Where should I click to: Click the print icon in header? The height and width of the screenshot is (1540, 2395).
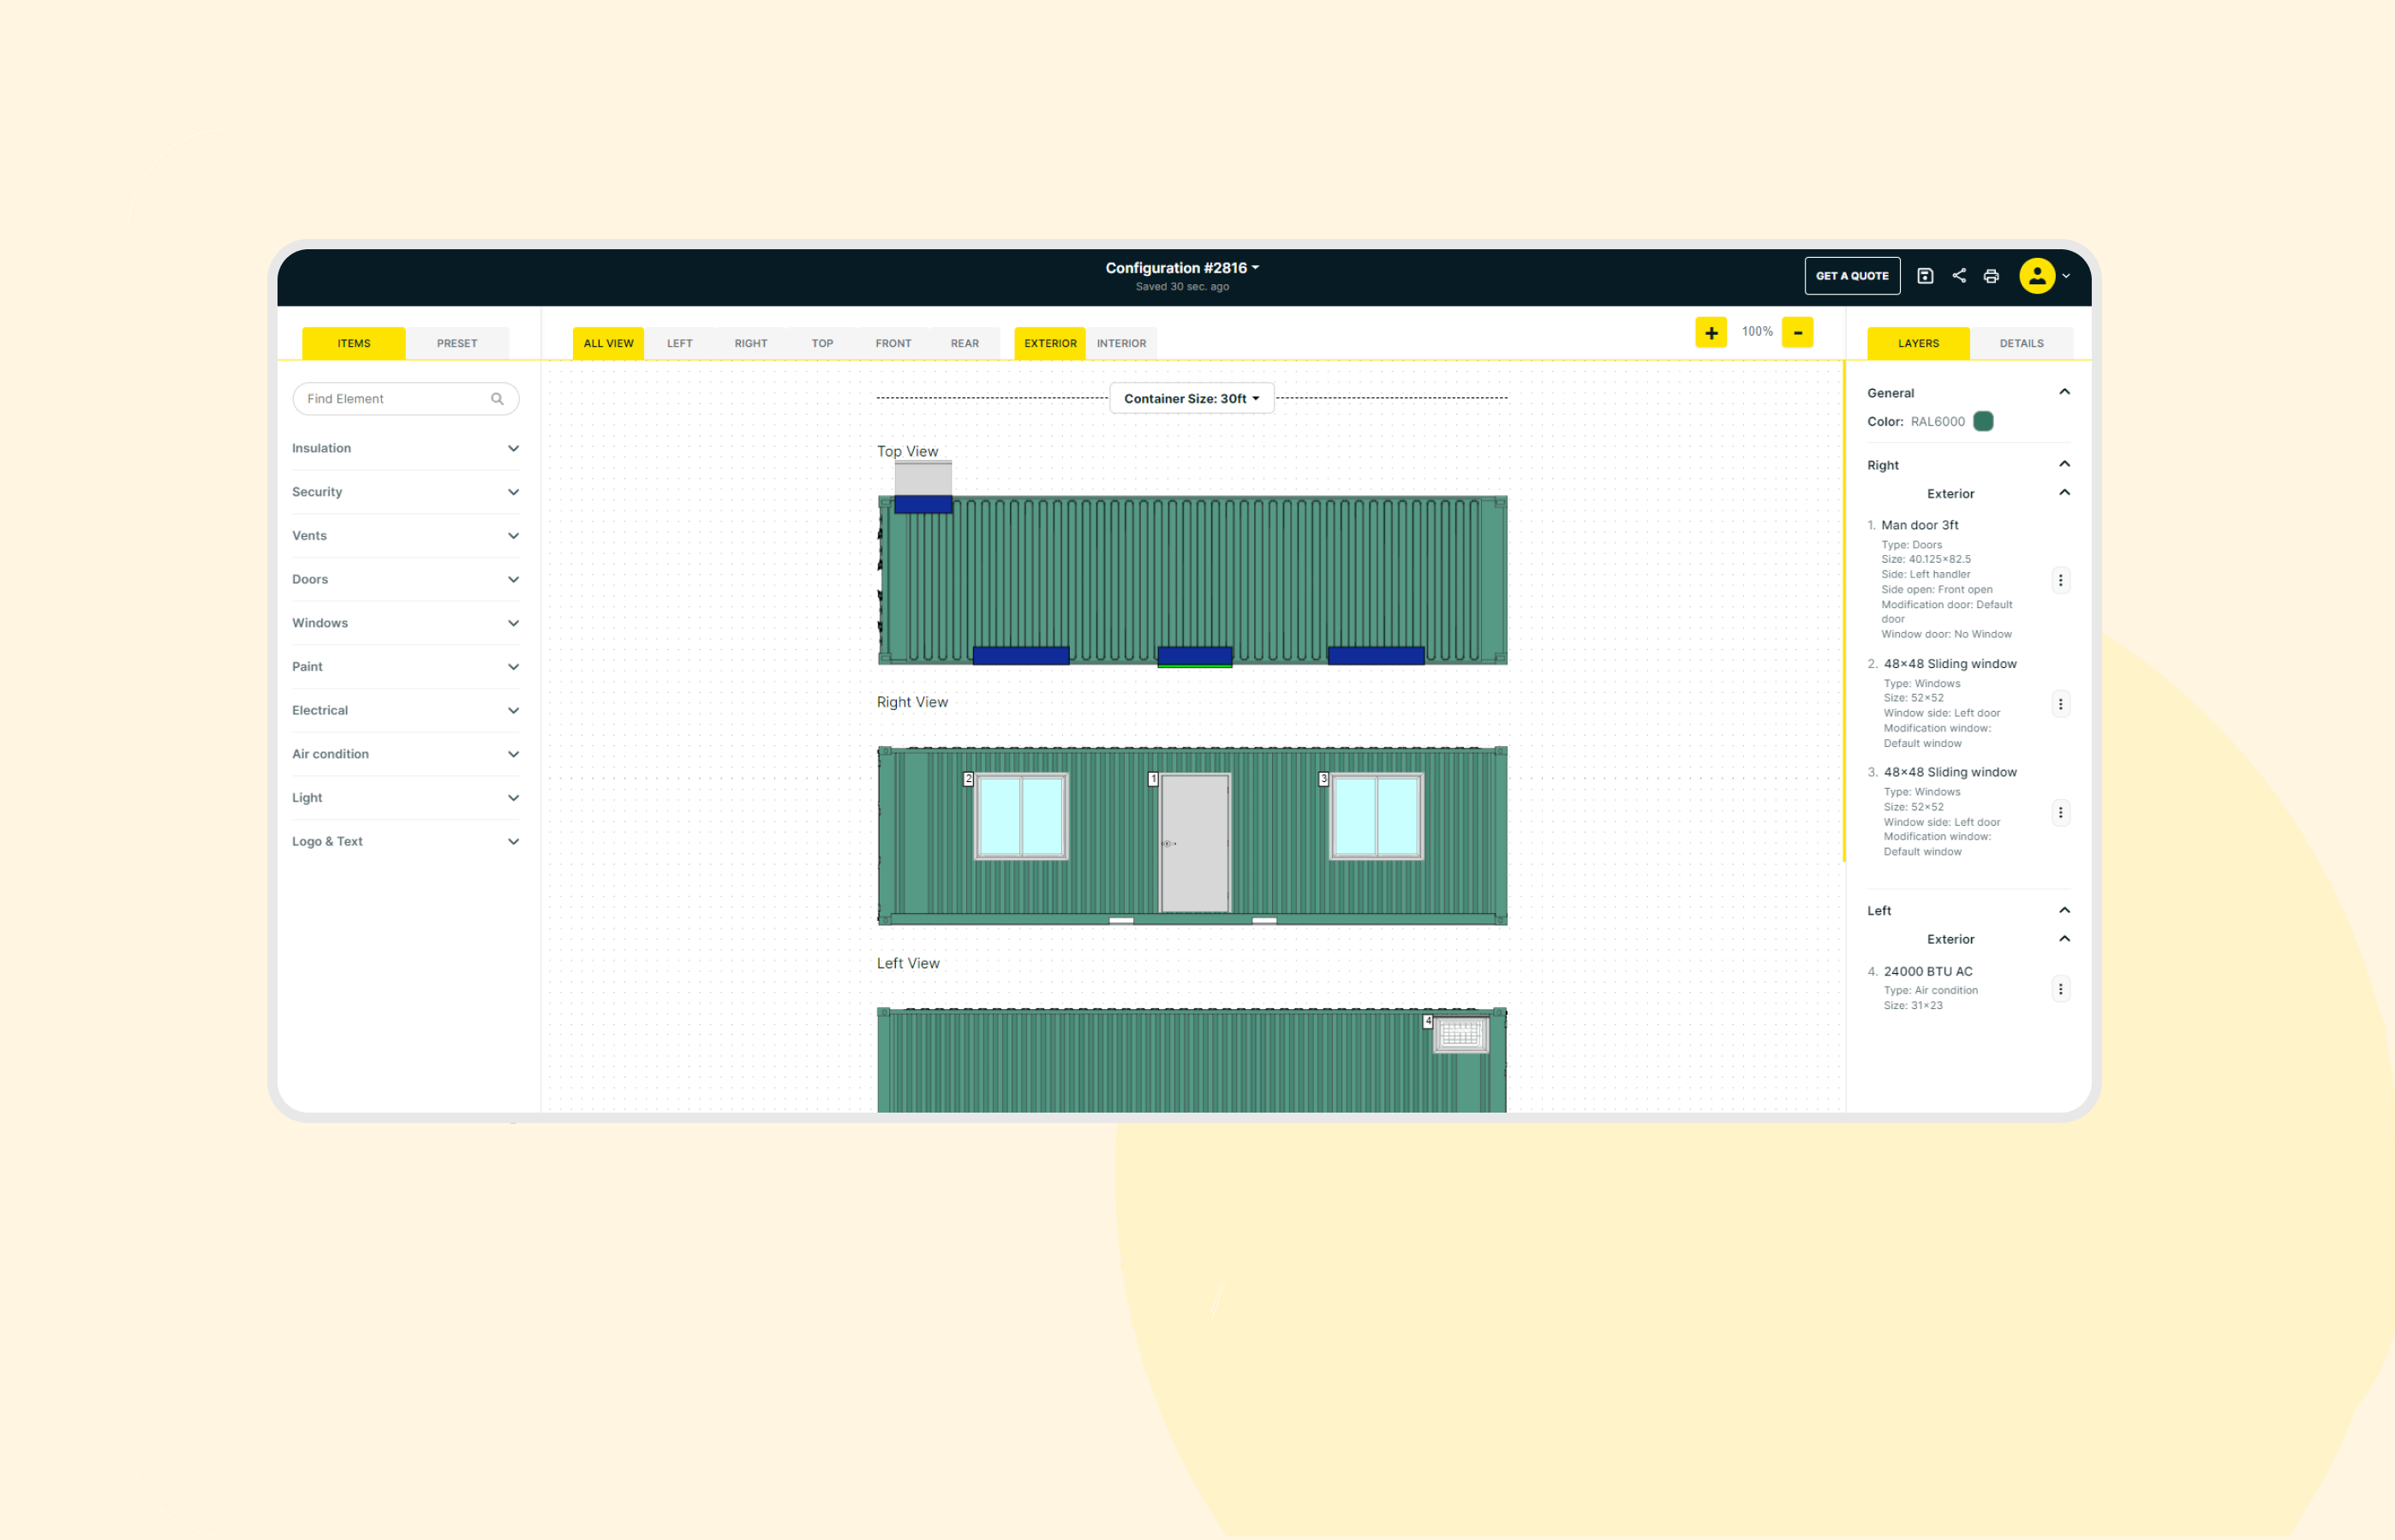pyautogui.click(x=1991, y=276)
